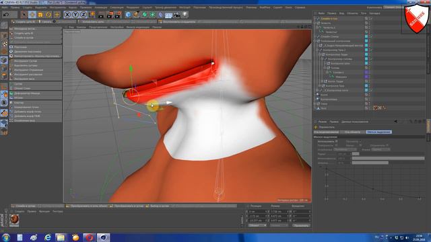Click the Undo arrow in the top toolbar
This screenshot has width=431, height=242.
(6, 14)
